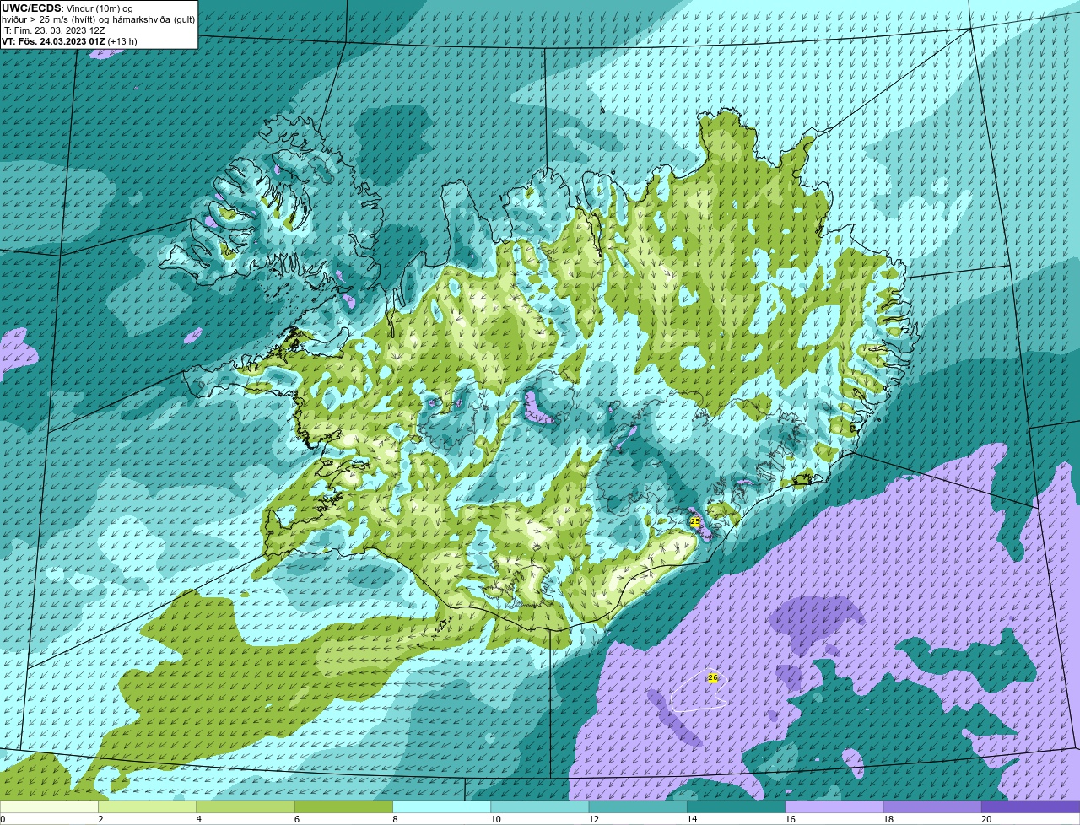Image resolution: width=1080 pixels, height=825 pixels.
Task: Click legend scale number 16
Action: pyautogui.click(x=789, y=819)
